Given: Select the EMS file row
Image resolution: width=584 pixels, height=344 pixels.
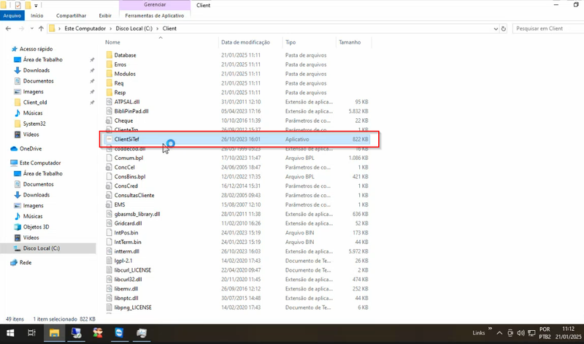Looking at the screenshot, I should [x=237, y=205].
